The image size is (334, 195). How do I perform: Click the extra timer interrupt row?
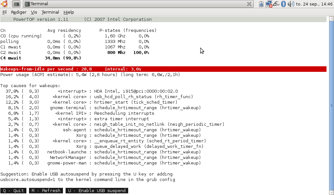coord(79,119)
